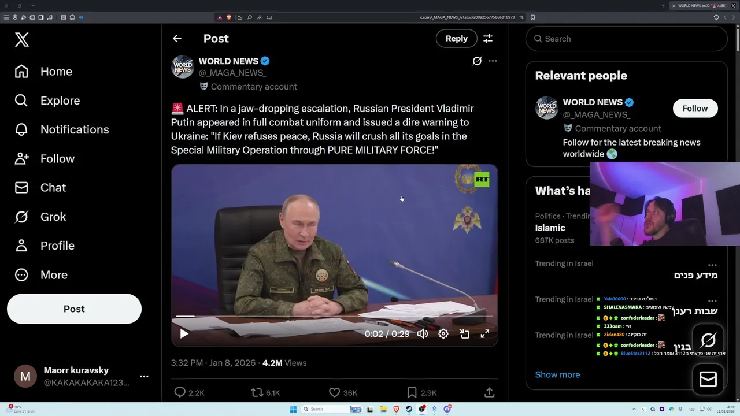The image size is (740, 416).
Task: Follow WORLD NEWS in Relevant people
Action: click(695, 109)
